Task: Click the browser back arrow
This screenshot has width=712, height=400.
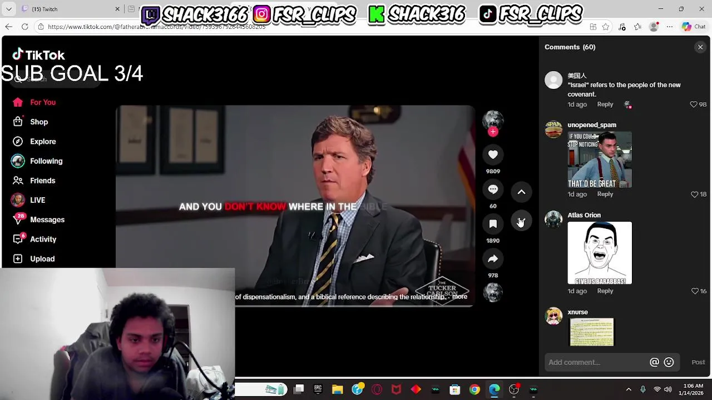Action: [x=9, y=27]
